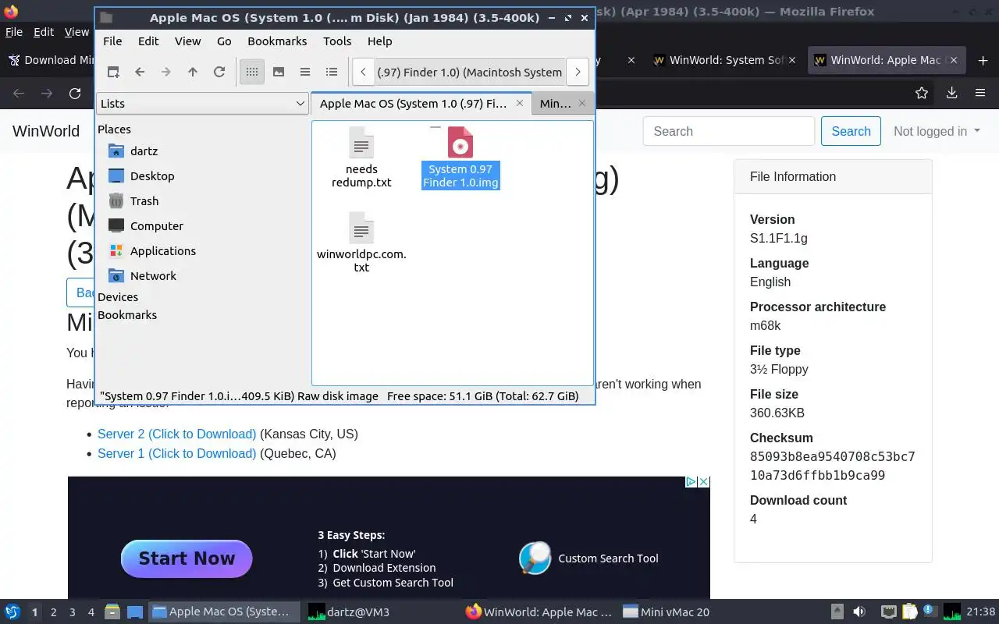This screenshot has width=999, height=624.
Task: Open Firefox downloads panel
Action: [x=951, y=94]
